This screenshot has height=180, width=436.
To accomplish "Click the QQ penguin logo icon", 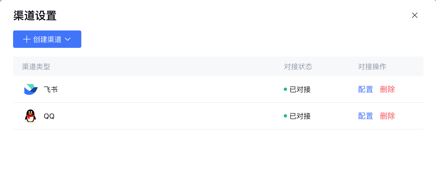I will click(30, 116).
